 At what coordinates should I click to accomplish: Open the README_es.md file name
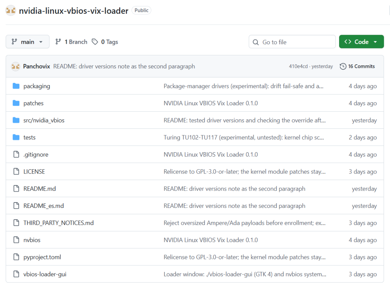44,206
